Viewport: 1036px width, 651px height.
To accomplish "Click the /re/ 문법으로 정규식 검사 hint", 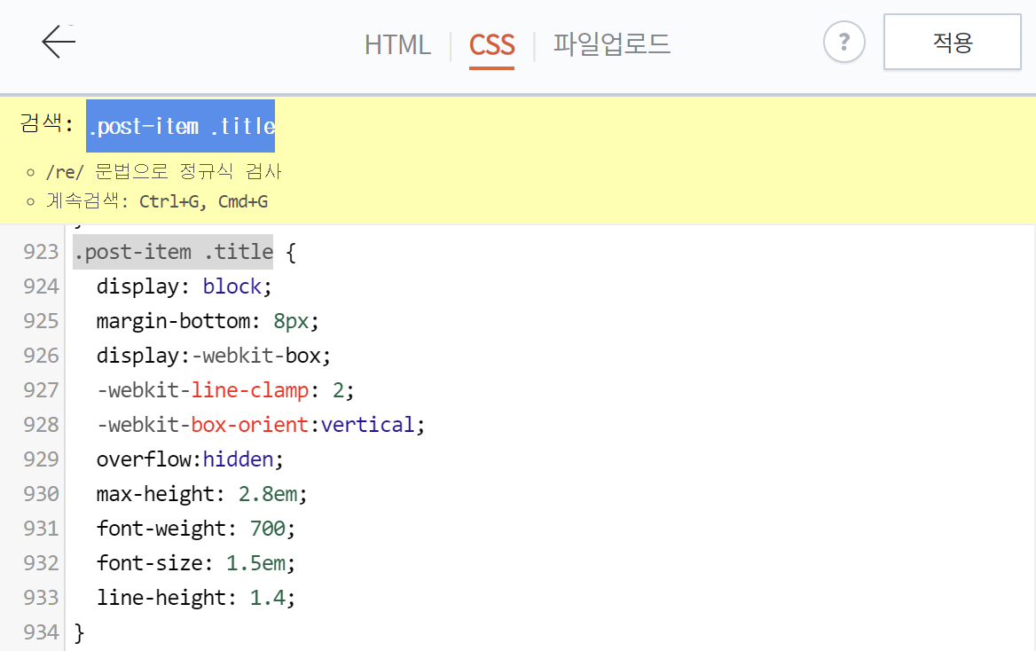I will (164, 172).
